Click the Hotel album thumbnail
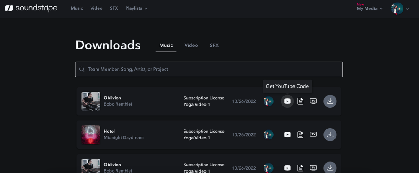This screenshot has width=419, height=173. [91, 135]
